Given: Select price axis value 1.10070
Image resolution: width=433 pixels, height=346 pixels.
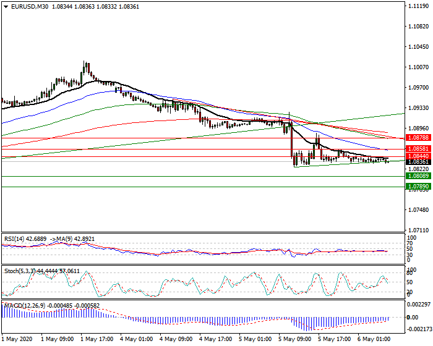Looking at the screenshot, I should click(x=419, y=67).
